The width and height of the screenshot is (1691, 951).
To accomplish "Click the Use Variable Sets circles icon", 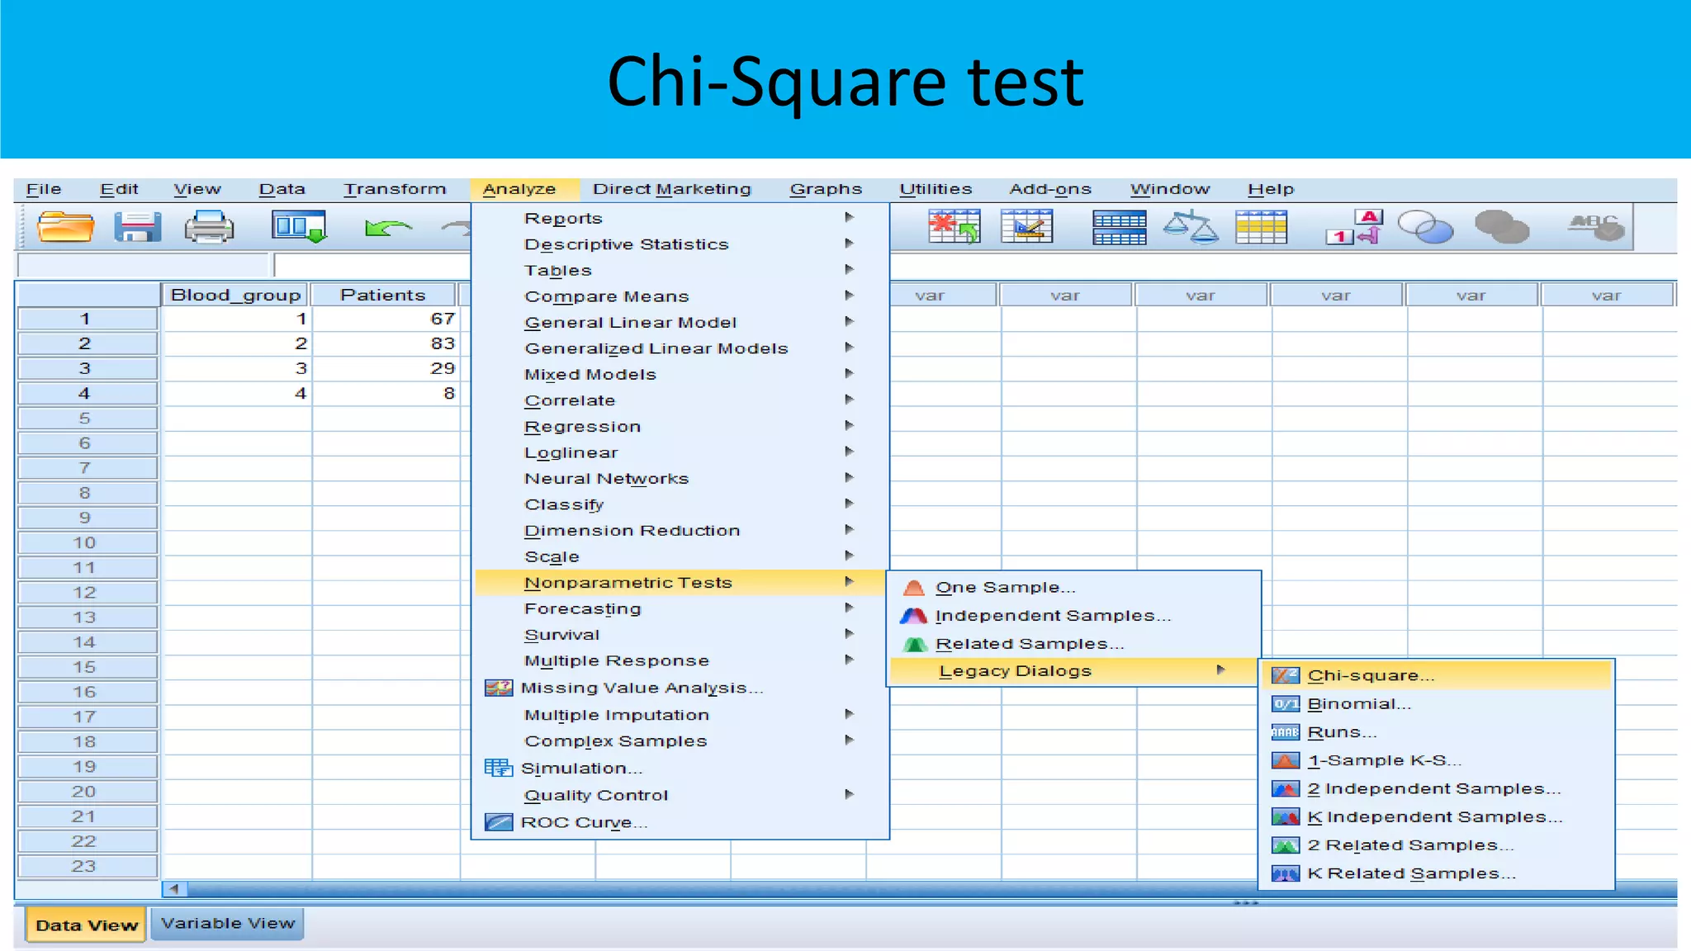I will click(x=1425, y=227).
